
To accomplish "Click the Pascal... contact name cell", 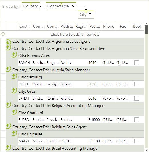I will (53, 120).
